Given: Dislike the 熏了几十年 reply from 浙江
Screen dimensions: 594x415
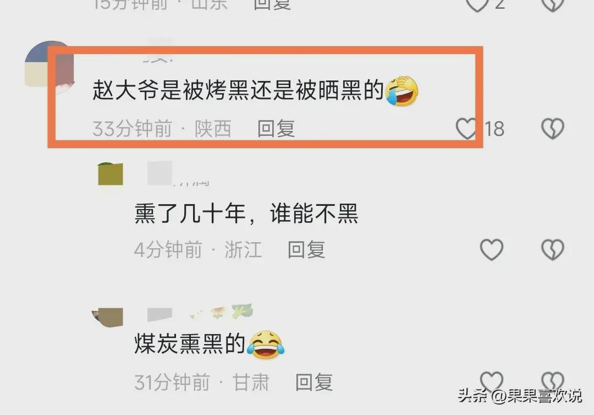Looking at the screenshot, I should (x=553, y=250).
